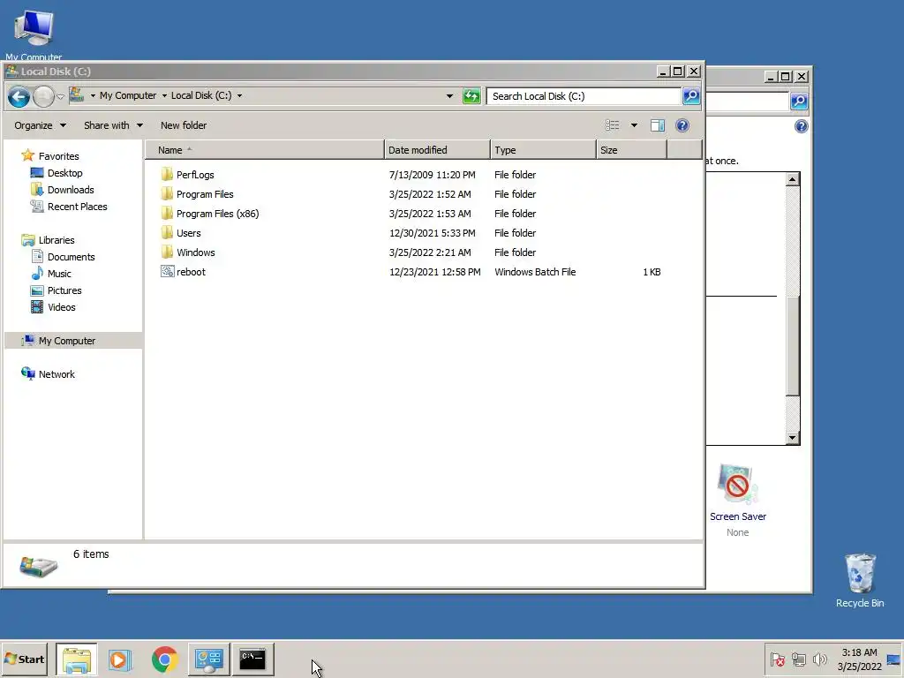Open Windows Explorer from taskbar
Screen dimensions: 904x678
pos(77,659)
